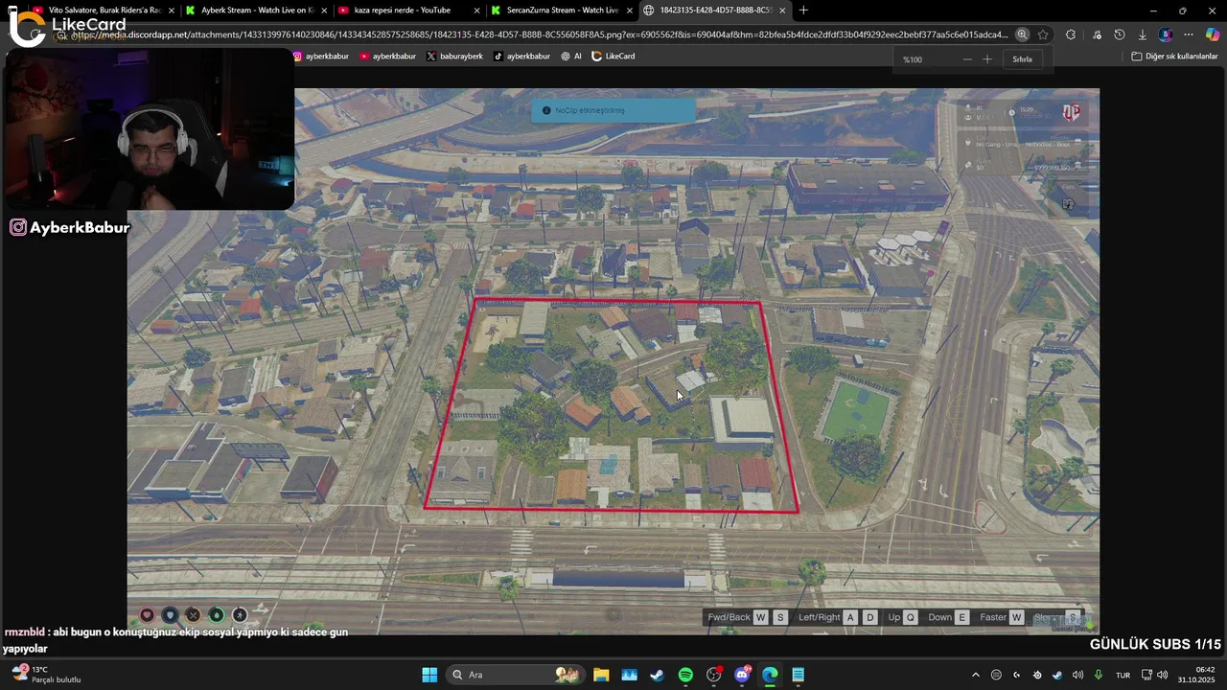The width and height of the screenshot is (1227, 690).
Task: Open File Explorer from the taskbar
Action: pos(601,675)
